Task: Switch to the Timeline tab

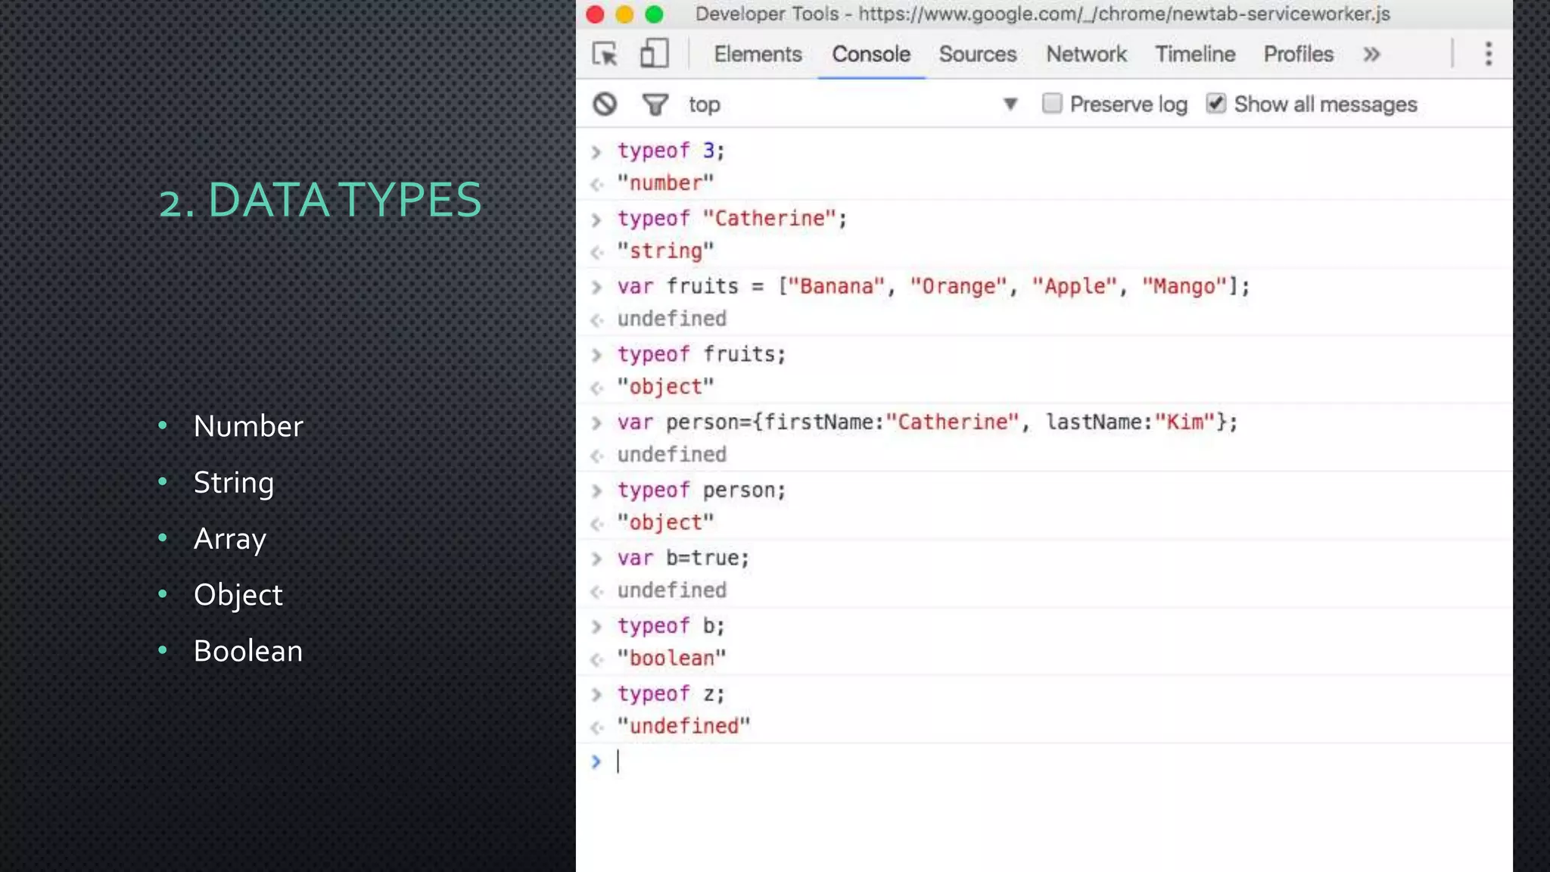Action: point(1194,54)
